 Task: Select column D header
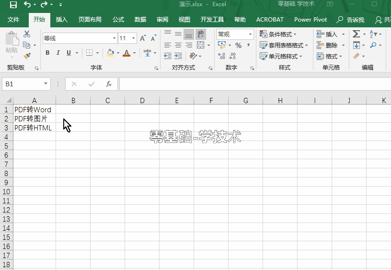click(x=142, y=101)
